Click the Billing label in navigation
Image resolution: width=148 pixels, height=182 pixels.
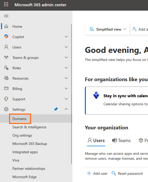tap(17, 89)
